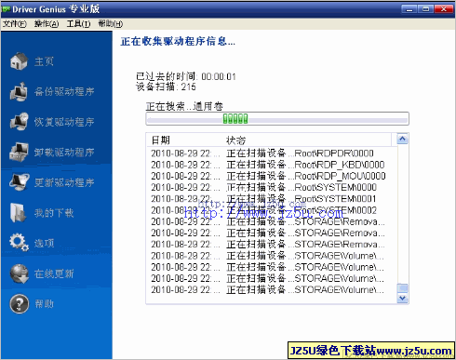Open the 在线更新 sidebar label

click(54, 273)
